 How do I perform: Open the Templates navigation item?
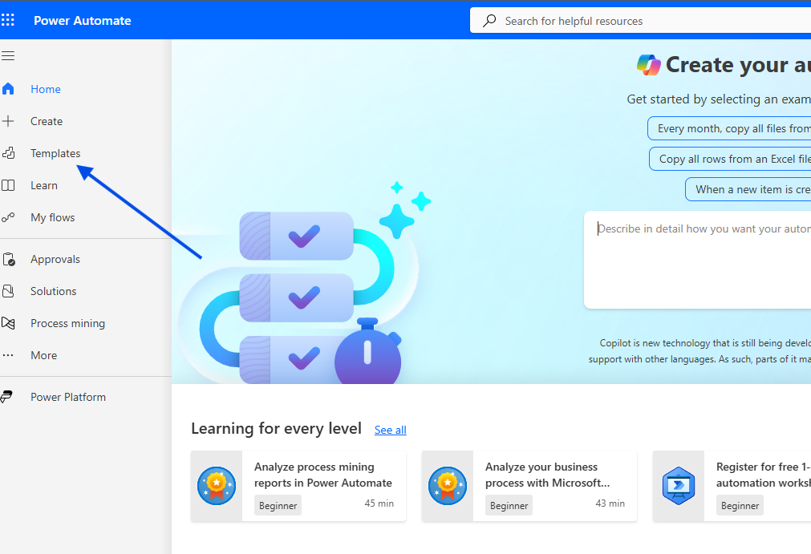[x=55, y=153]
